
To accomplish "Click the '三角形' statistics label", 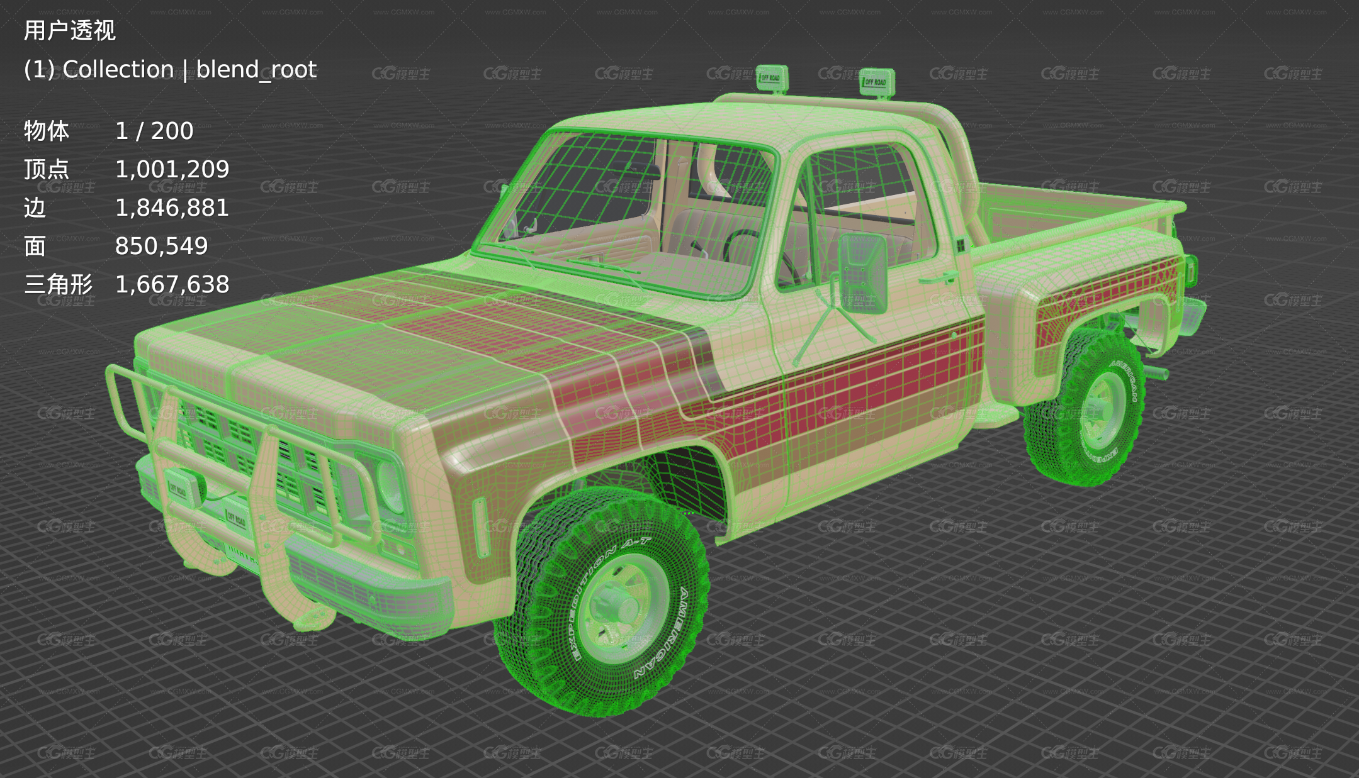I will pyautogui.click(x=58, y=284).
